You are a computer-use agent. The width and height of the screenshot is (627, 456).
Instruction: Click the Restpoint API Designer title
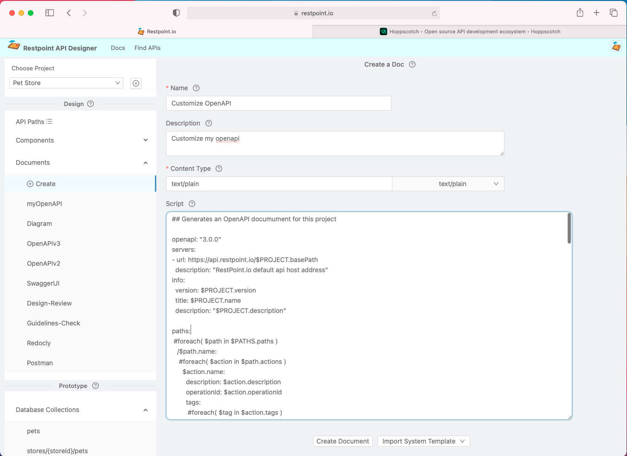(x=60, y=48)
